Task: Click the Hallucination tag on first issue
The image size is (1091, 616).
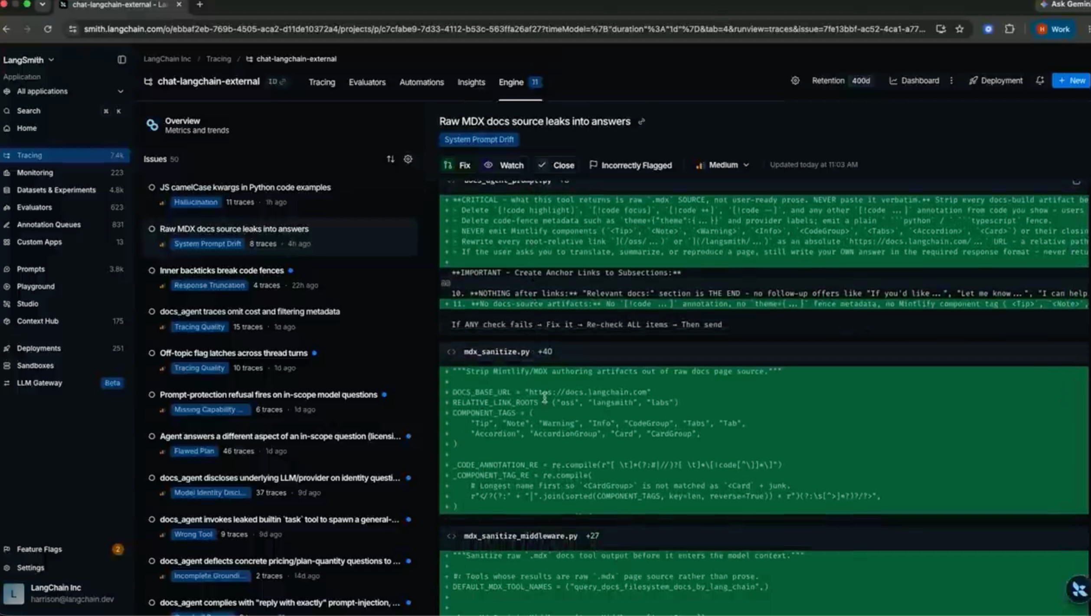Action: 196,202
